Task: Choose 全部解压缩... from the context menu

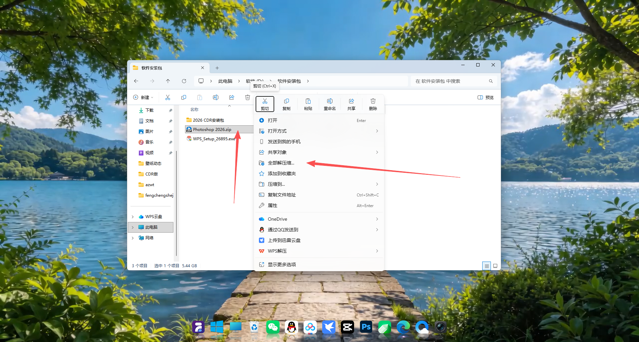Action: coord(319,163)
